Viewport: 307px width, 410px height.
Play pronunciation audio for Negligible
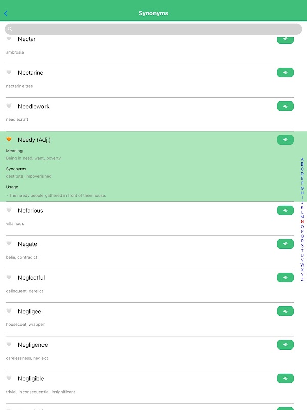[x=285, y=378]
